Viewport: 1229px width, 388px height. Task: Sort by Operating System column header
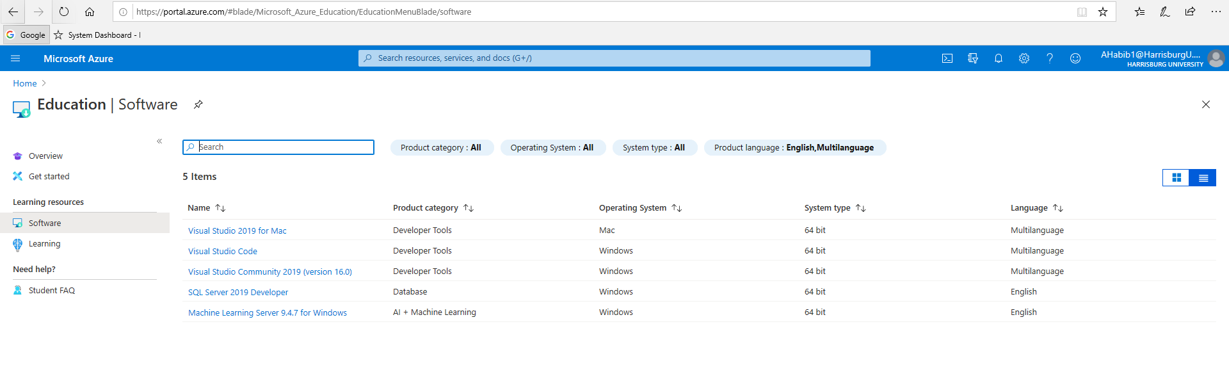pos(640,207)
